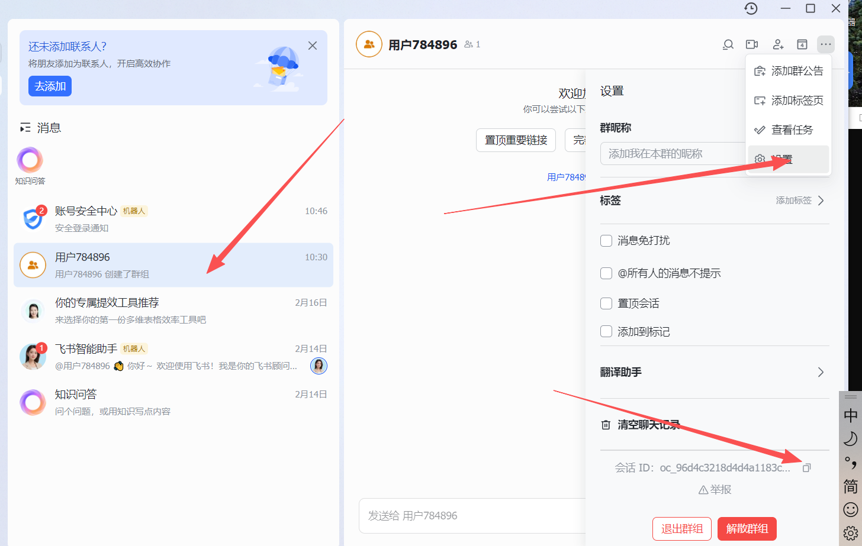The image size is (862, 546).
Task: Click the 飞书智能助手 avatar in message list
Action: [x=33, y=357]
